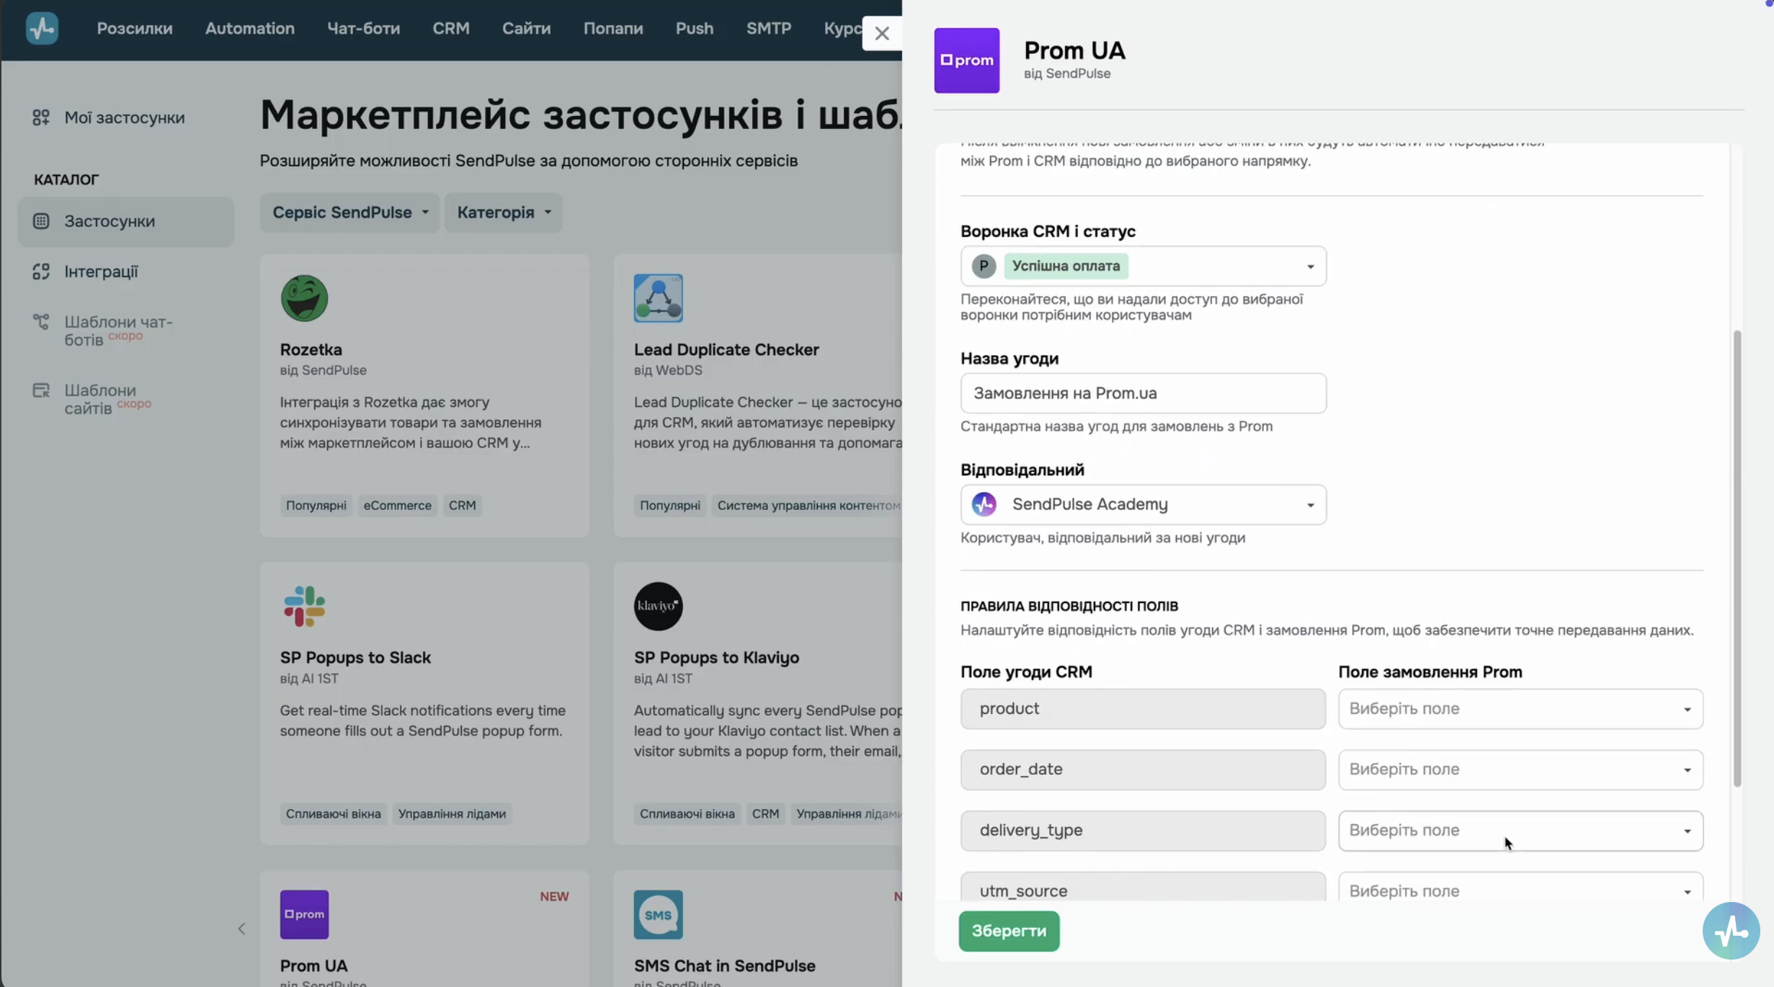The width and height of the screenshot is (1774, 987).
Task: Choose a Prom field for delivery_type
Action: point(1520,831)
